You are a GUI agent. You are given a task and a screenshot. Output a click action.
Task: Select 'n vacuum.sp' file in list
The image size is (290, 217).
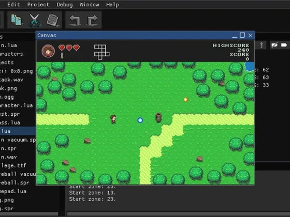[x=18, y=140]
